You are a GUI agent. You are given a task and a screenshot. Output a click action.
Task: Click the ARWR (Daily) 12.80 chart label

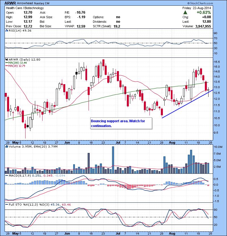[24, 60]
